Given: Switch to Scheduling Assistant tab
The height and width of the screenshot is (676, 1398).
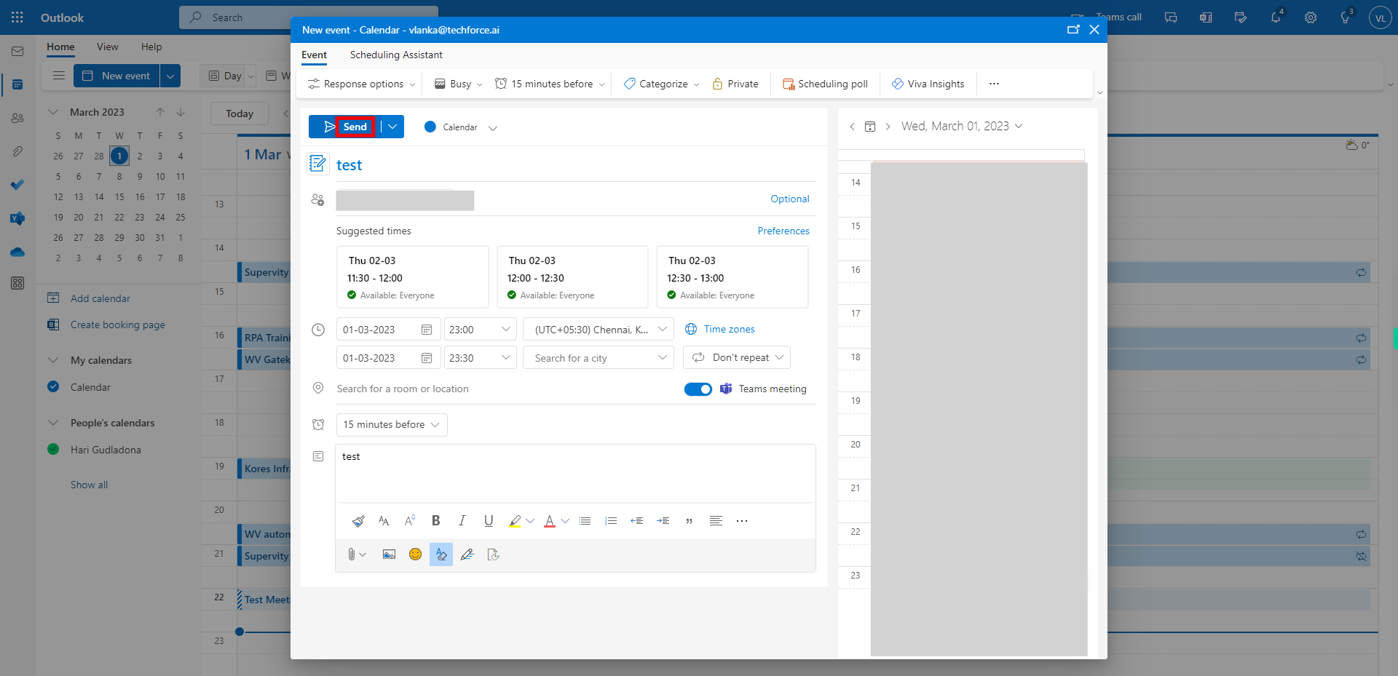Looking at the screenshot, I should pos(396,55).
